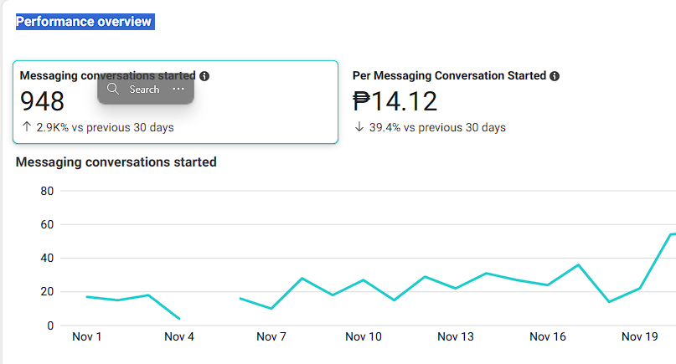Click the chart title Messaging conversations started

(x=116, y=162)
